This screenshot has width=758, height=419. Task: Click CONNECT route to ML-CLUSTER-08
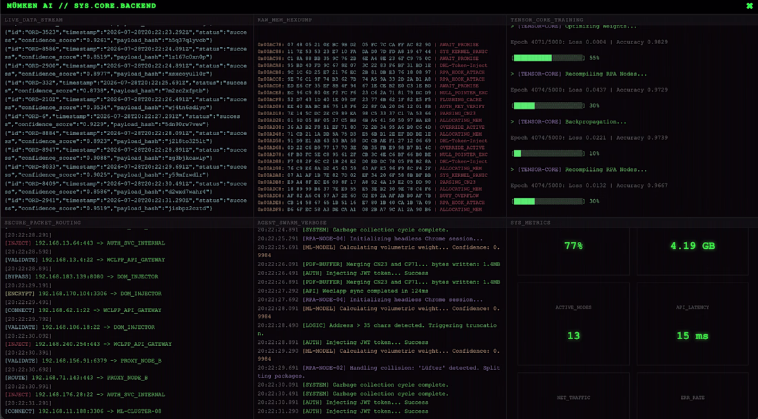[x=83, y=411]
